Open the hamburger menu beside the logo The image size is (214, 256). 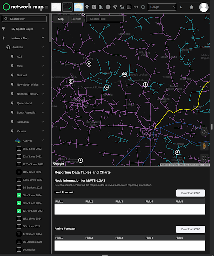tap(46, 7)
